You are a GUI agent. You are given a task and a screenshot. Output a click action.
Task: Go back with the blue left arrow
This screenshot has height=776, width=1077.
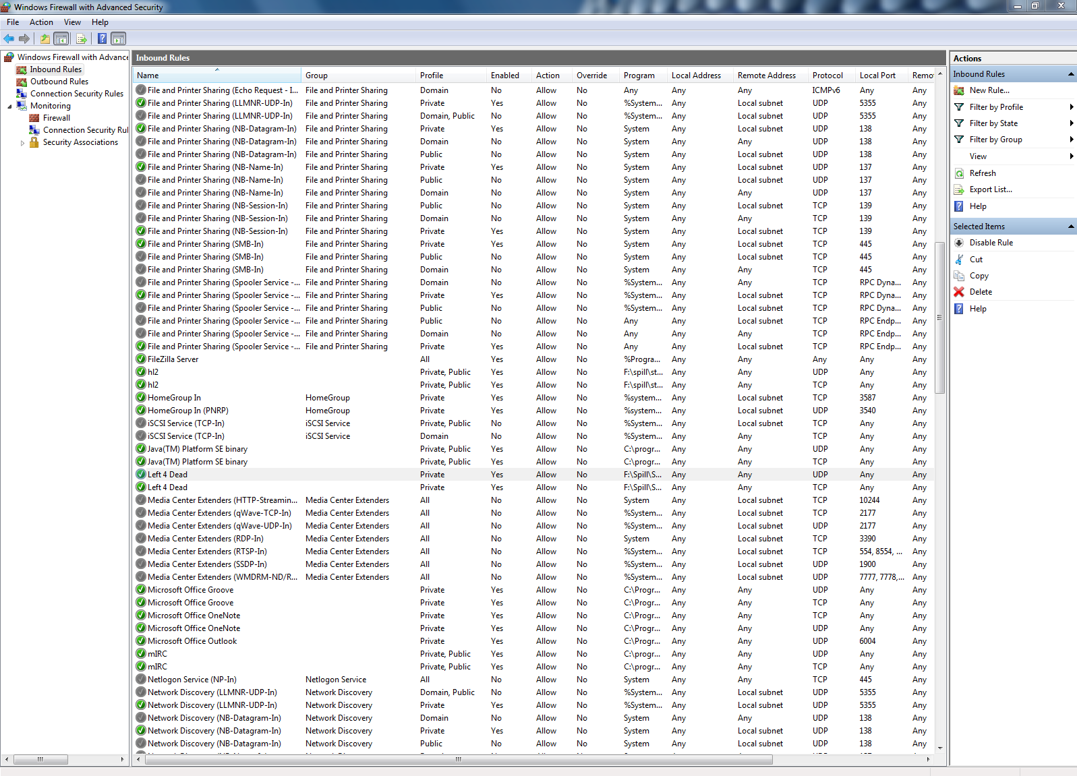pyautogui.click(x=9, y=38)
